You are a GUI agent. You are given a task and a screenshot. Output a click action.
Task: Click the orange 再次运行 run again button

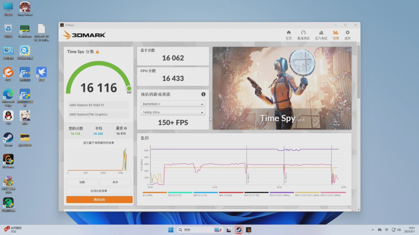point(100,199)
